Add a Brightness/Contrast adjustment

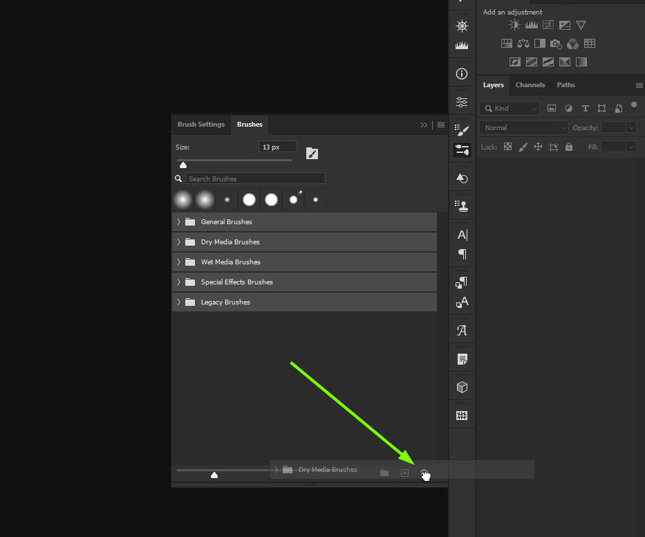click(514, 24)
